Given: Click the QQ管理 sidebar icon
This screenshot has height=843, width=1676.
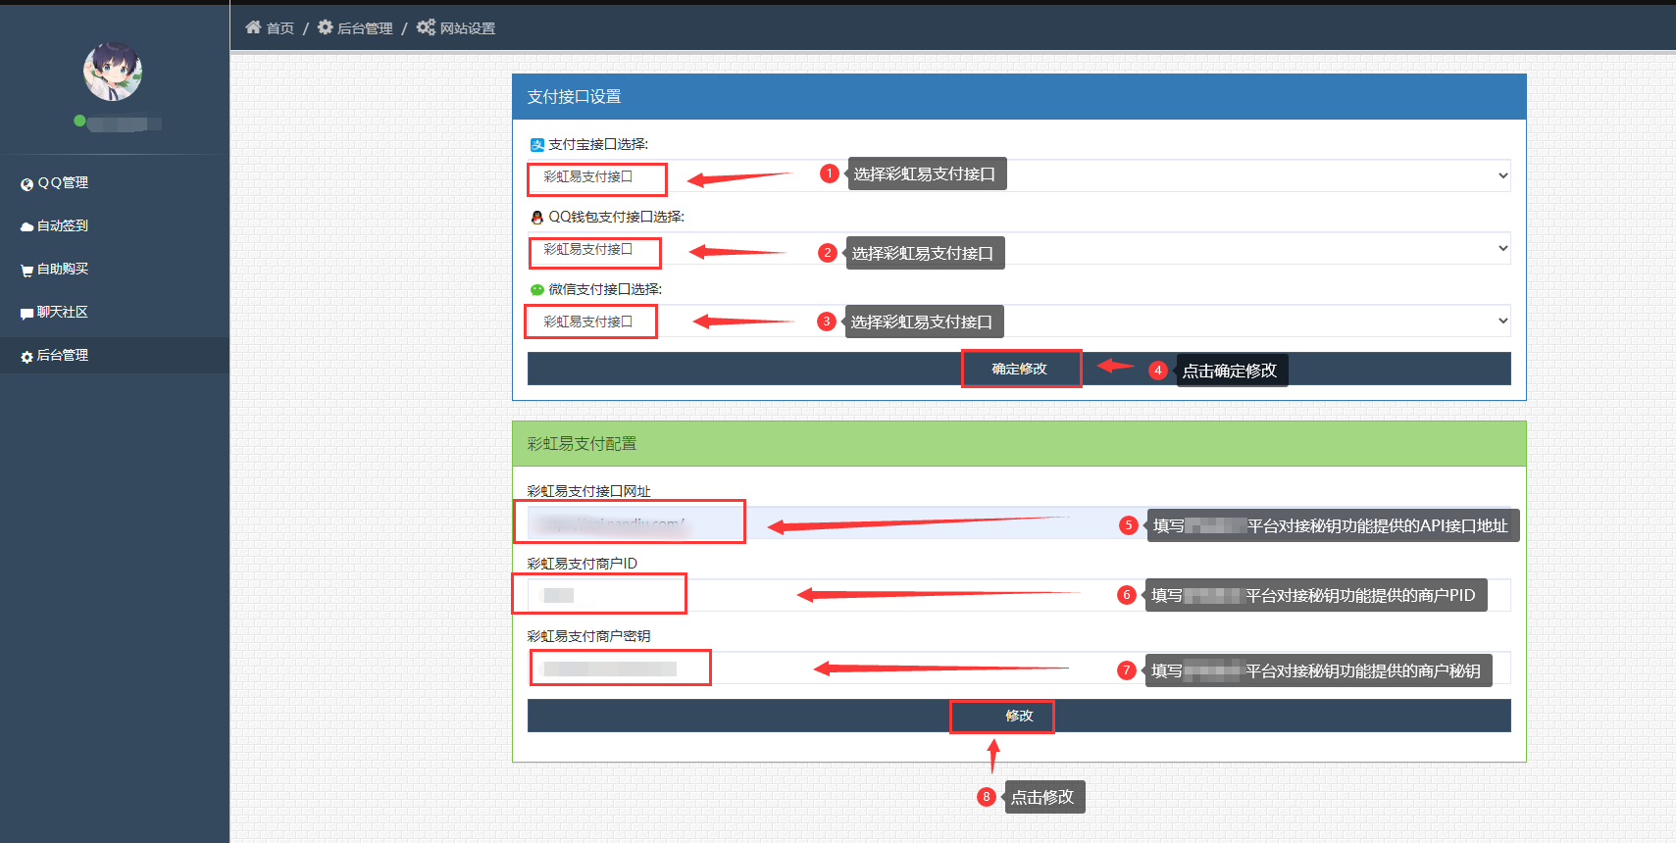Looking at the screenshot, I should pyautogui.click(x=26, y=184).
